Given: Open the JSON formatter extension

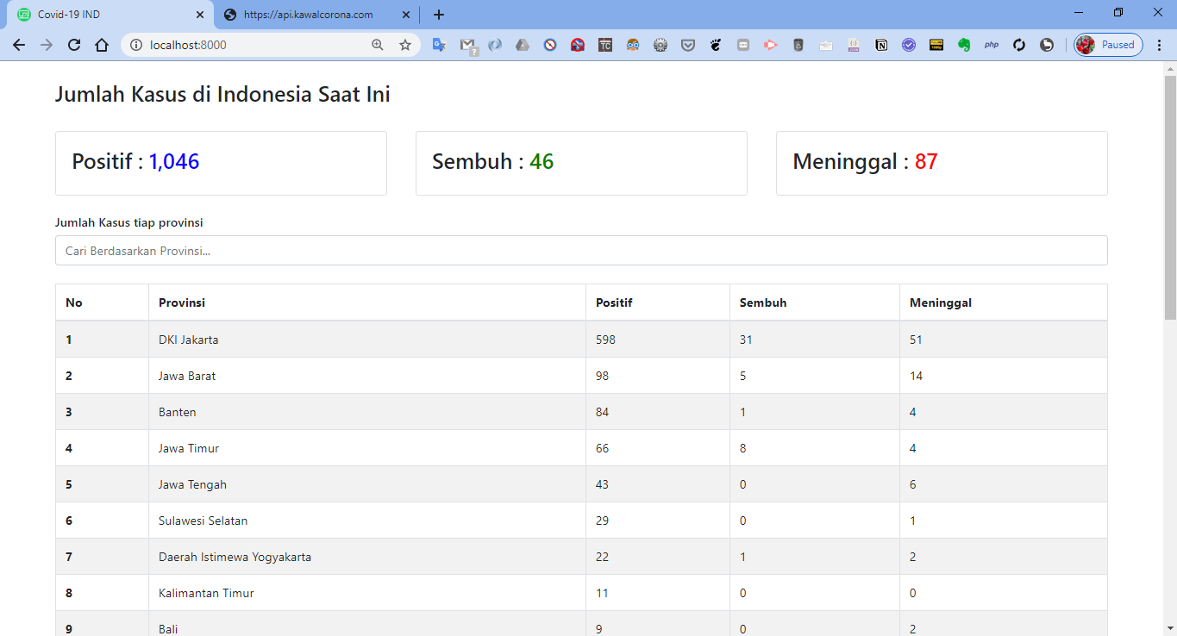Looking at the screenshot, I should (854, 45).
